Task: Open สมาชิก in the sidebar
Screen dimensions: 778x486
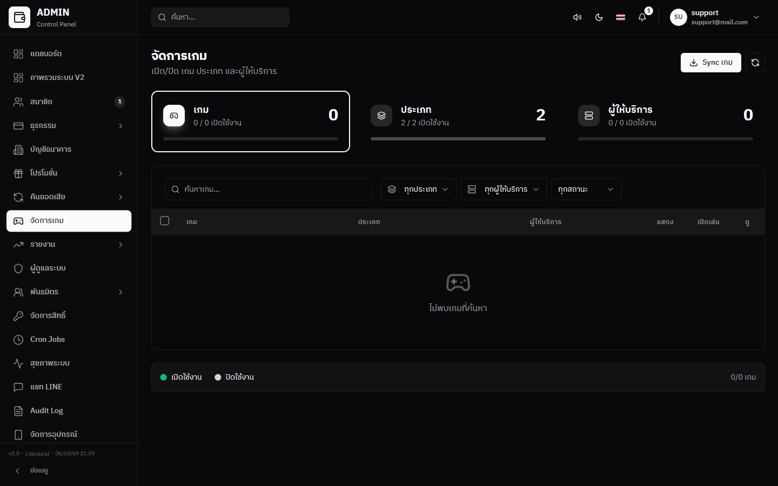Action: [x=69, y=102]
